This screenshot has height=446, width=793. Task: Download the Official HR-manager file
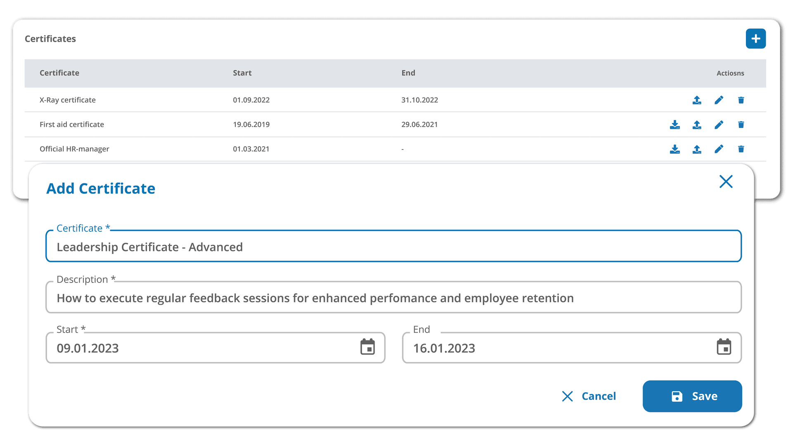point(675,149)
